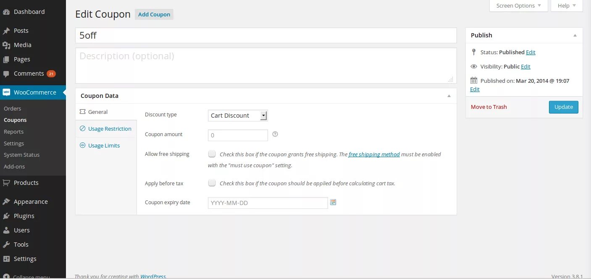Open the Discount type dropdown
Viewport: 591px width, 279px height.
[238, 116]
